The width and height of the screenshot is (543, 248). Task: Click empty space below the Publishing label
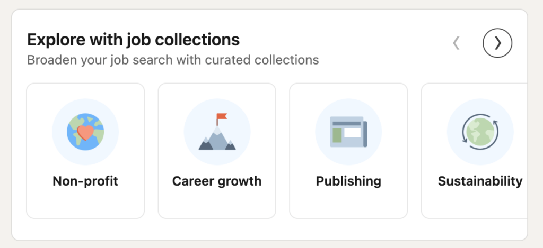point(348,204)
